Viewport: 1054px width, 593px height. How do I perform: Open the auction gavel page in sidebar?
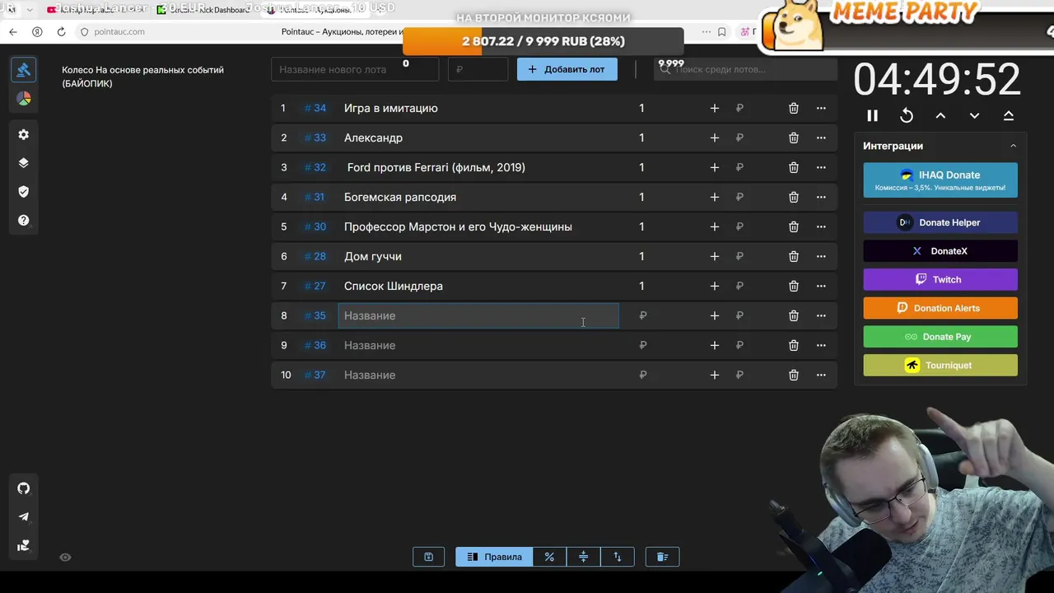23,70
